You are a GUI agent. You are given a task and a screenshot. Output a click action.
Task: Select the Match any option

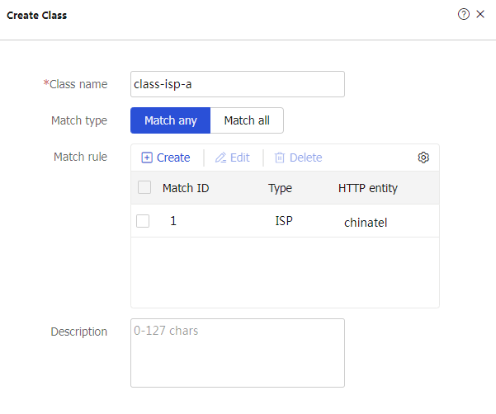(x=171, y=120)
